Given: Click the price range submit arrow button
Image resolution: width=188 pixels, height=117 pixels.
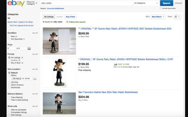Looking at the screenshot, I should coord(29,48).
